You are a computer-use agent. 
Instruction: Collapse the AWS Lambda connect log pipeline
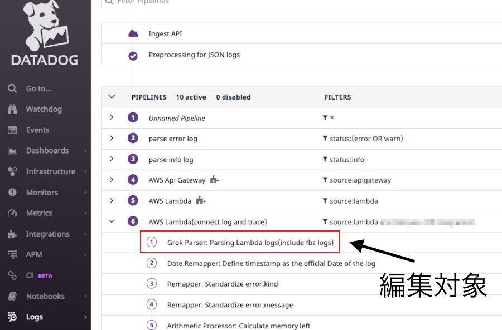click(112, 221)
